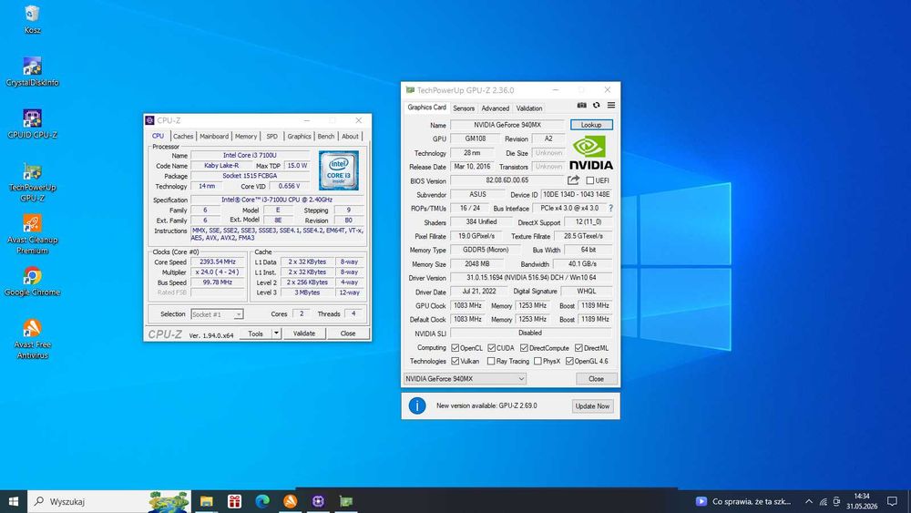Open Microsoft Edge from the taskbar
911x513 pixels.
pos(262,501)
